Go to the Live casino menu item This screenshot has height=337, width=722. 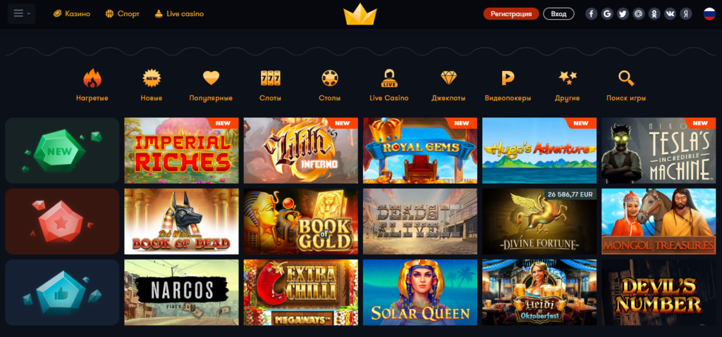point(179,14)
